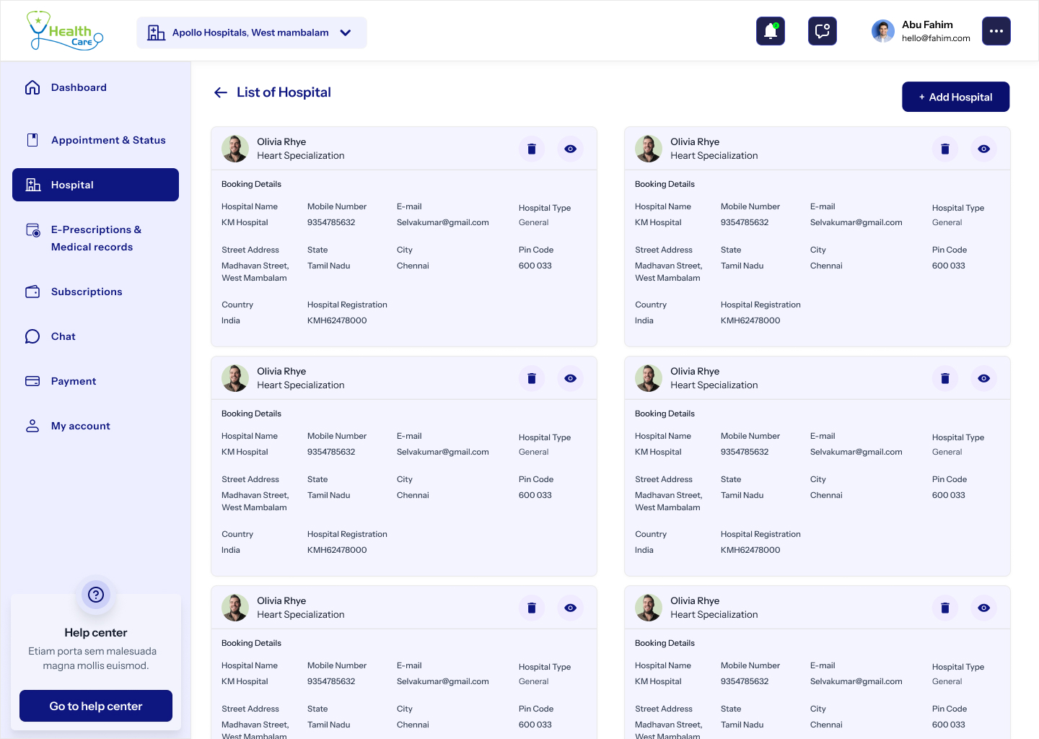
Task: Click the question mark help icon
Action: (96, 595)
